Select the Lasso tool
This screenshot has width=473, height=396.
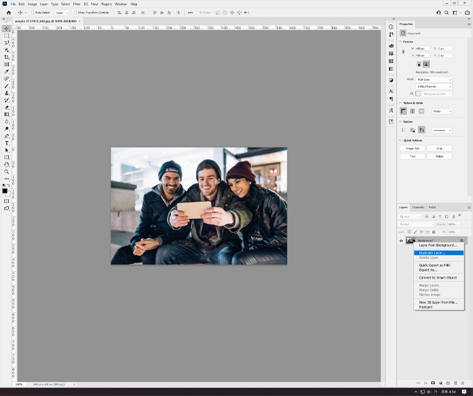coord(6,43)
